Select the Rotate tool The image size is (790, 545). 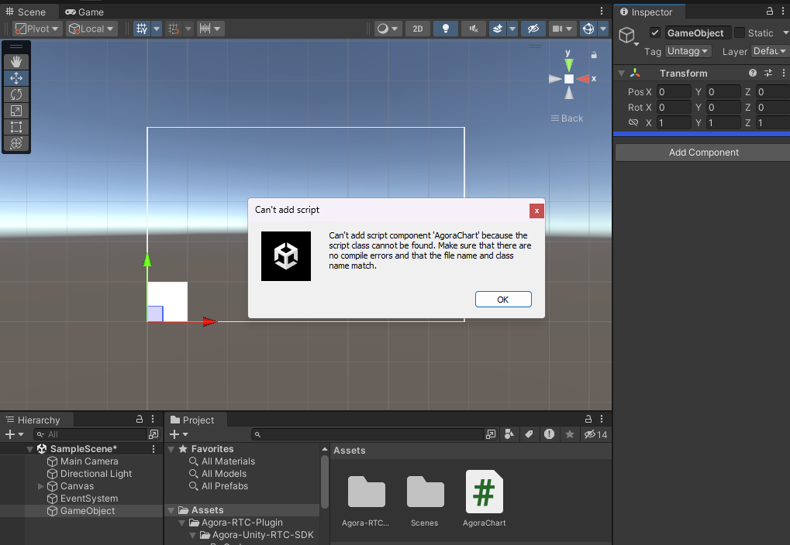pyautogui.click(x=16, y=94)
